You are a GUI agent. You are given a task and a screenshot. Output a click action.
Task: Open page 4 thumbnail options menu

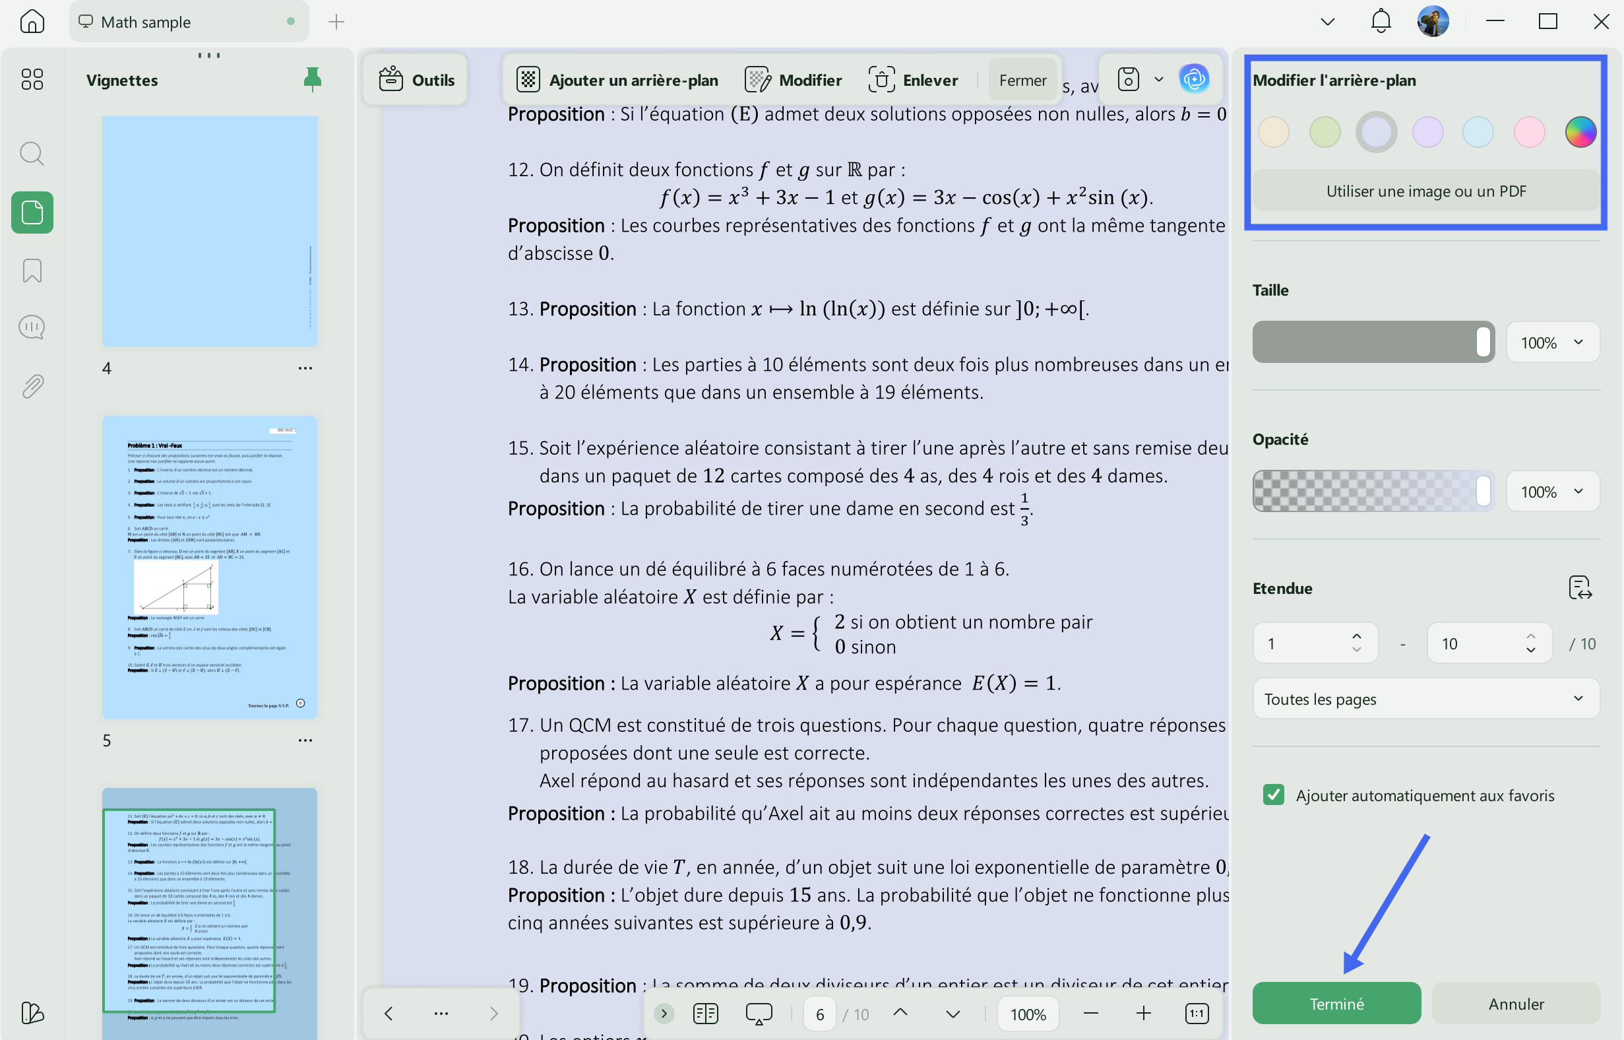(305, 368)
